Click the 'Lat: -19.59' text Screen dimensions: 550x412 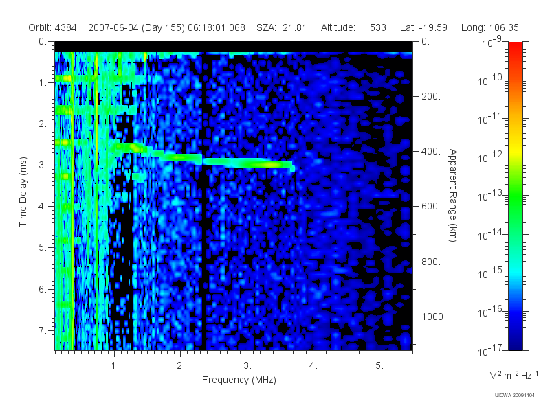[423, 27]
